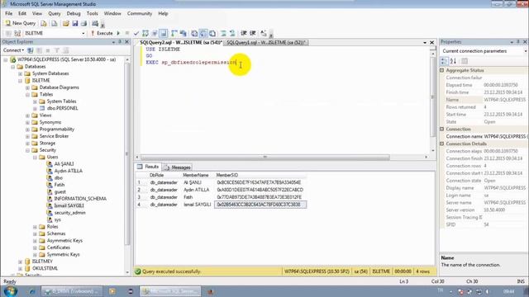Expand the Views folder
This screenshot has width=529, height=297.
point(27,115)
